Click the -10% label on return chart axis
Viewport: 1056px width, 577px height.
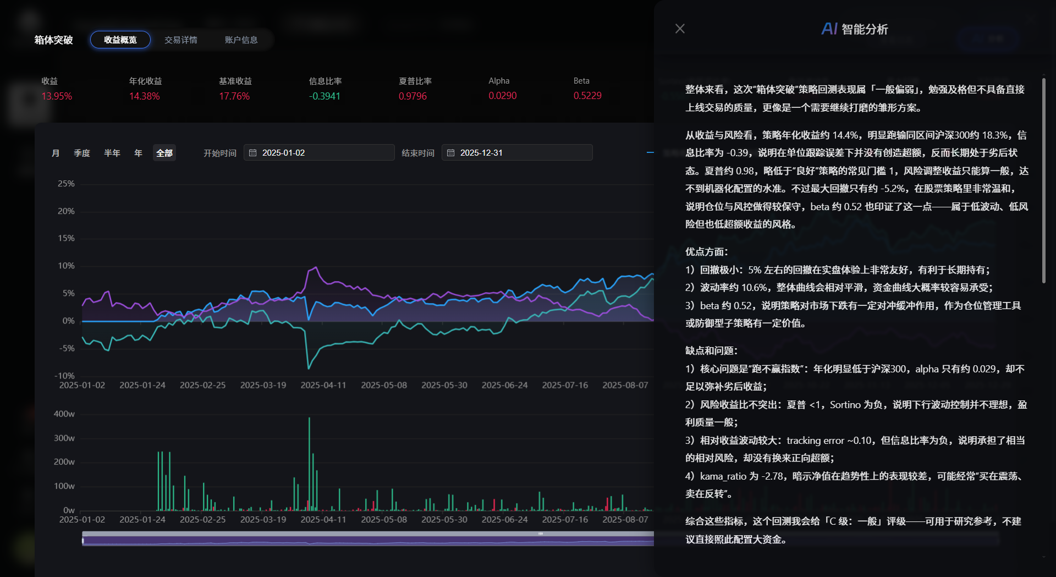[64, 376]
